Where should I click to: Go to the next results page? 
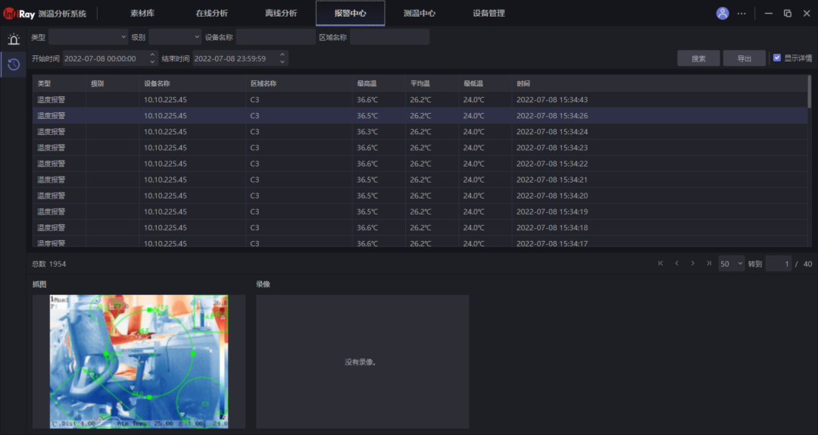click(x=692, y=264)
